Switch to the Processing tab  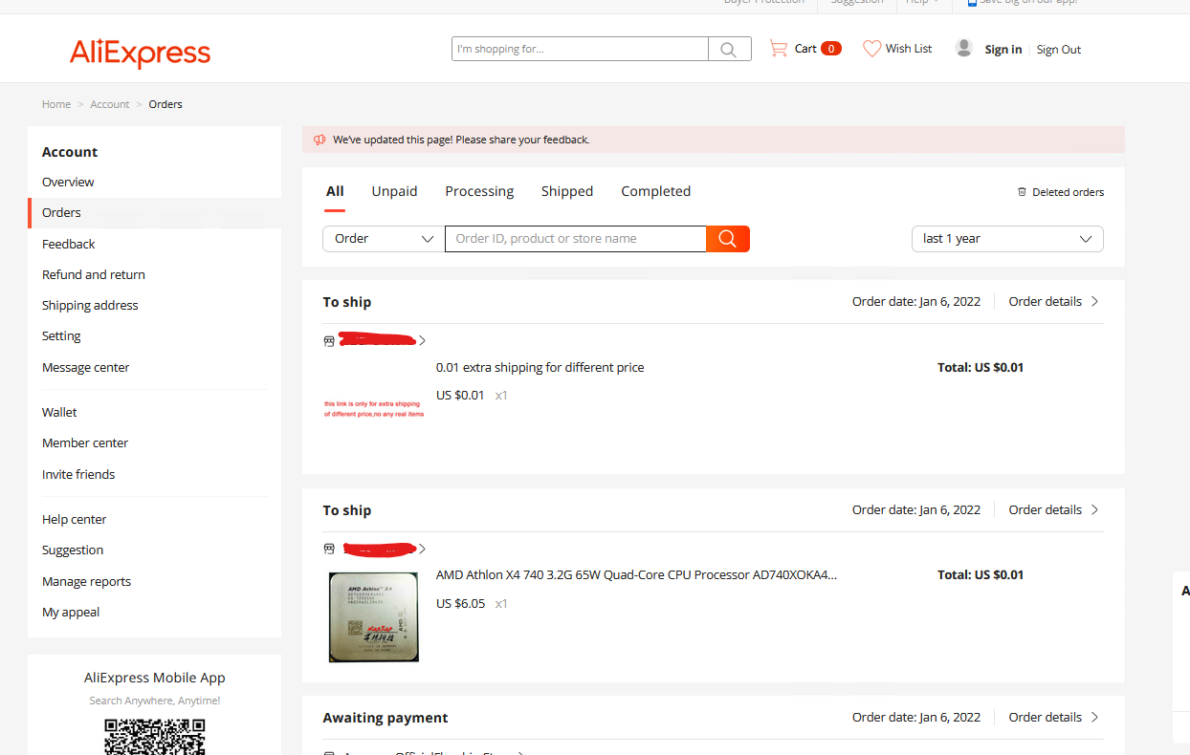[x=479, y=191]
